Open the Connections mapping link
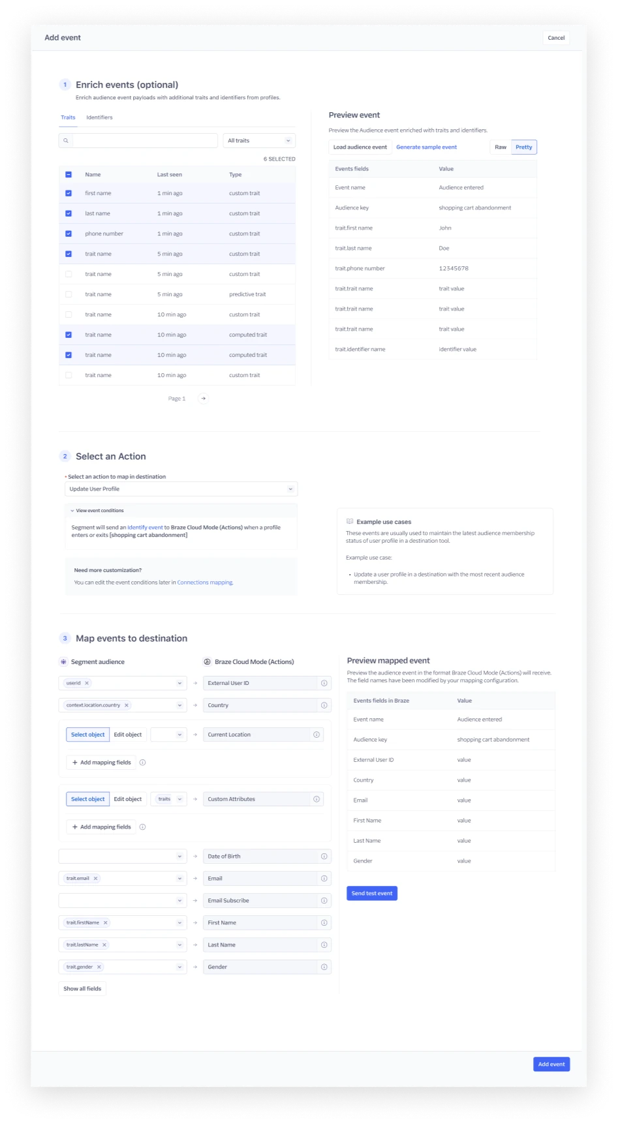The height and width of the screenshot is (1124, 618). 205,582
